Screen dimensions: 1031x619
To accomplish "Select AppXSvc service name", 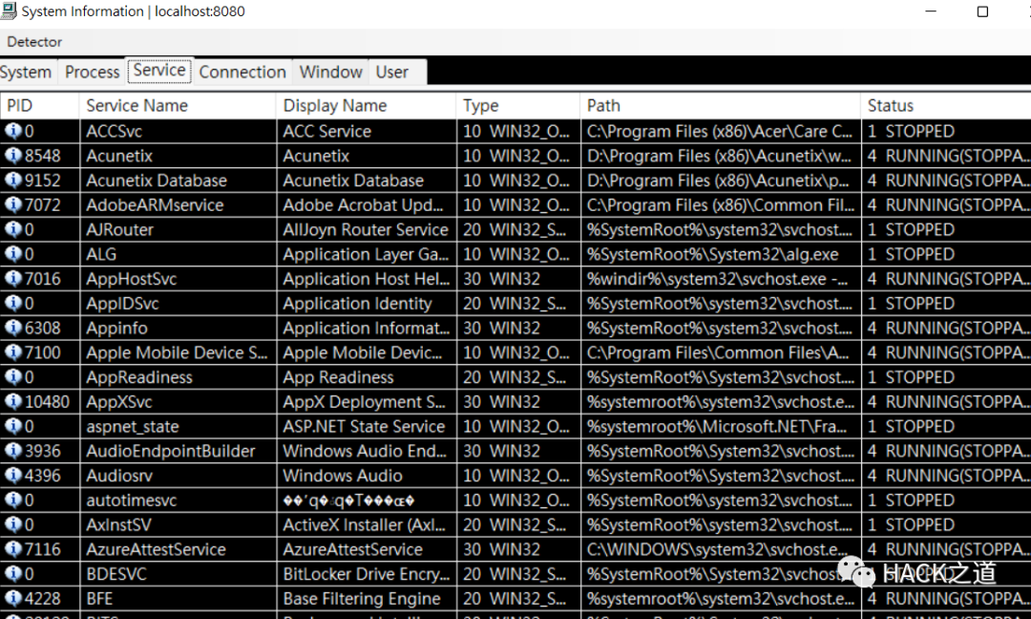I will (119, 402).
